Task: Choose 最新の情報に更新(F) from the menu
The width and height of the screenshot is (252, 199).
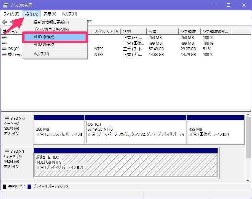Action: tap(55, 22)
